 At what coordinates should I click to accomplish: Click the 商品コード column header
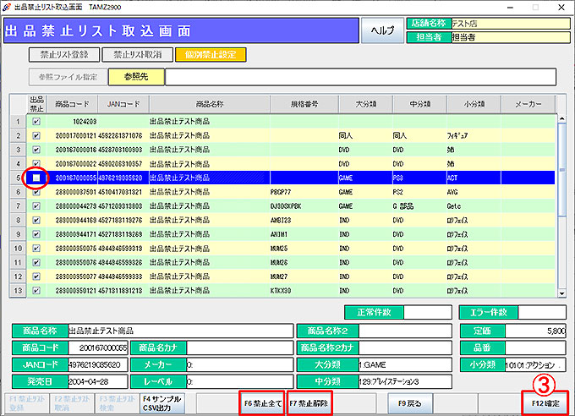coord(73,104)
